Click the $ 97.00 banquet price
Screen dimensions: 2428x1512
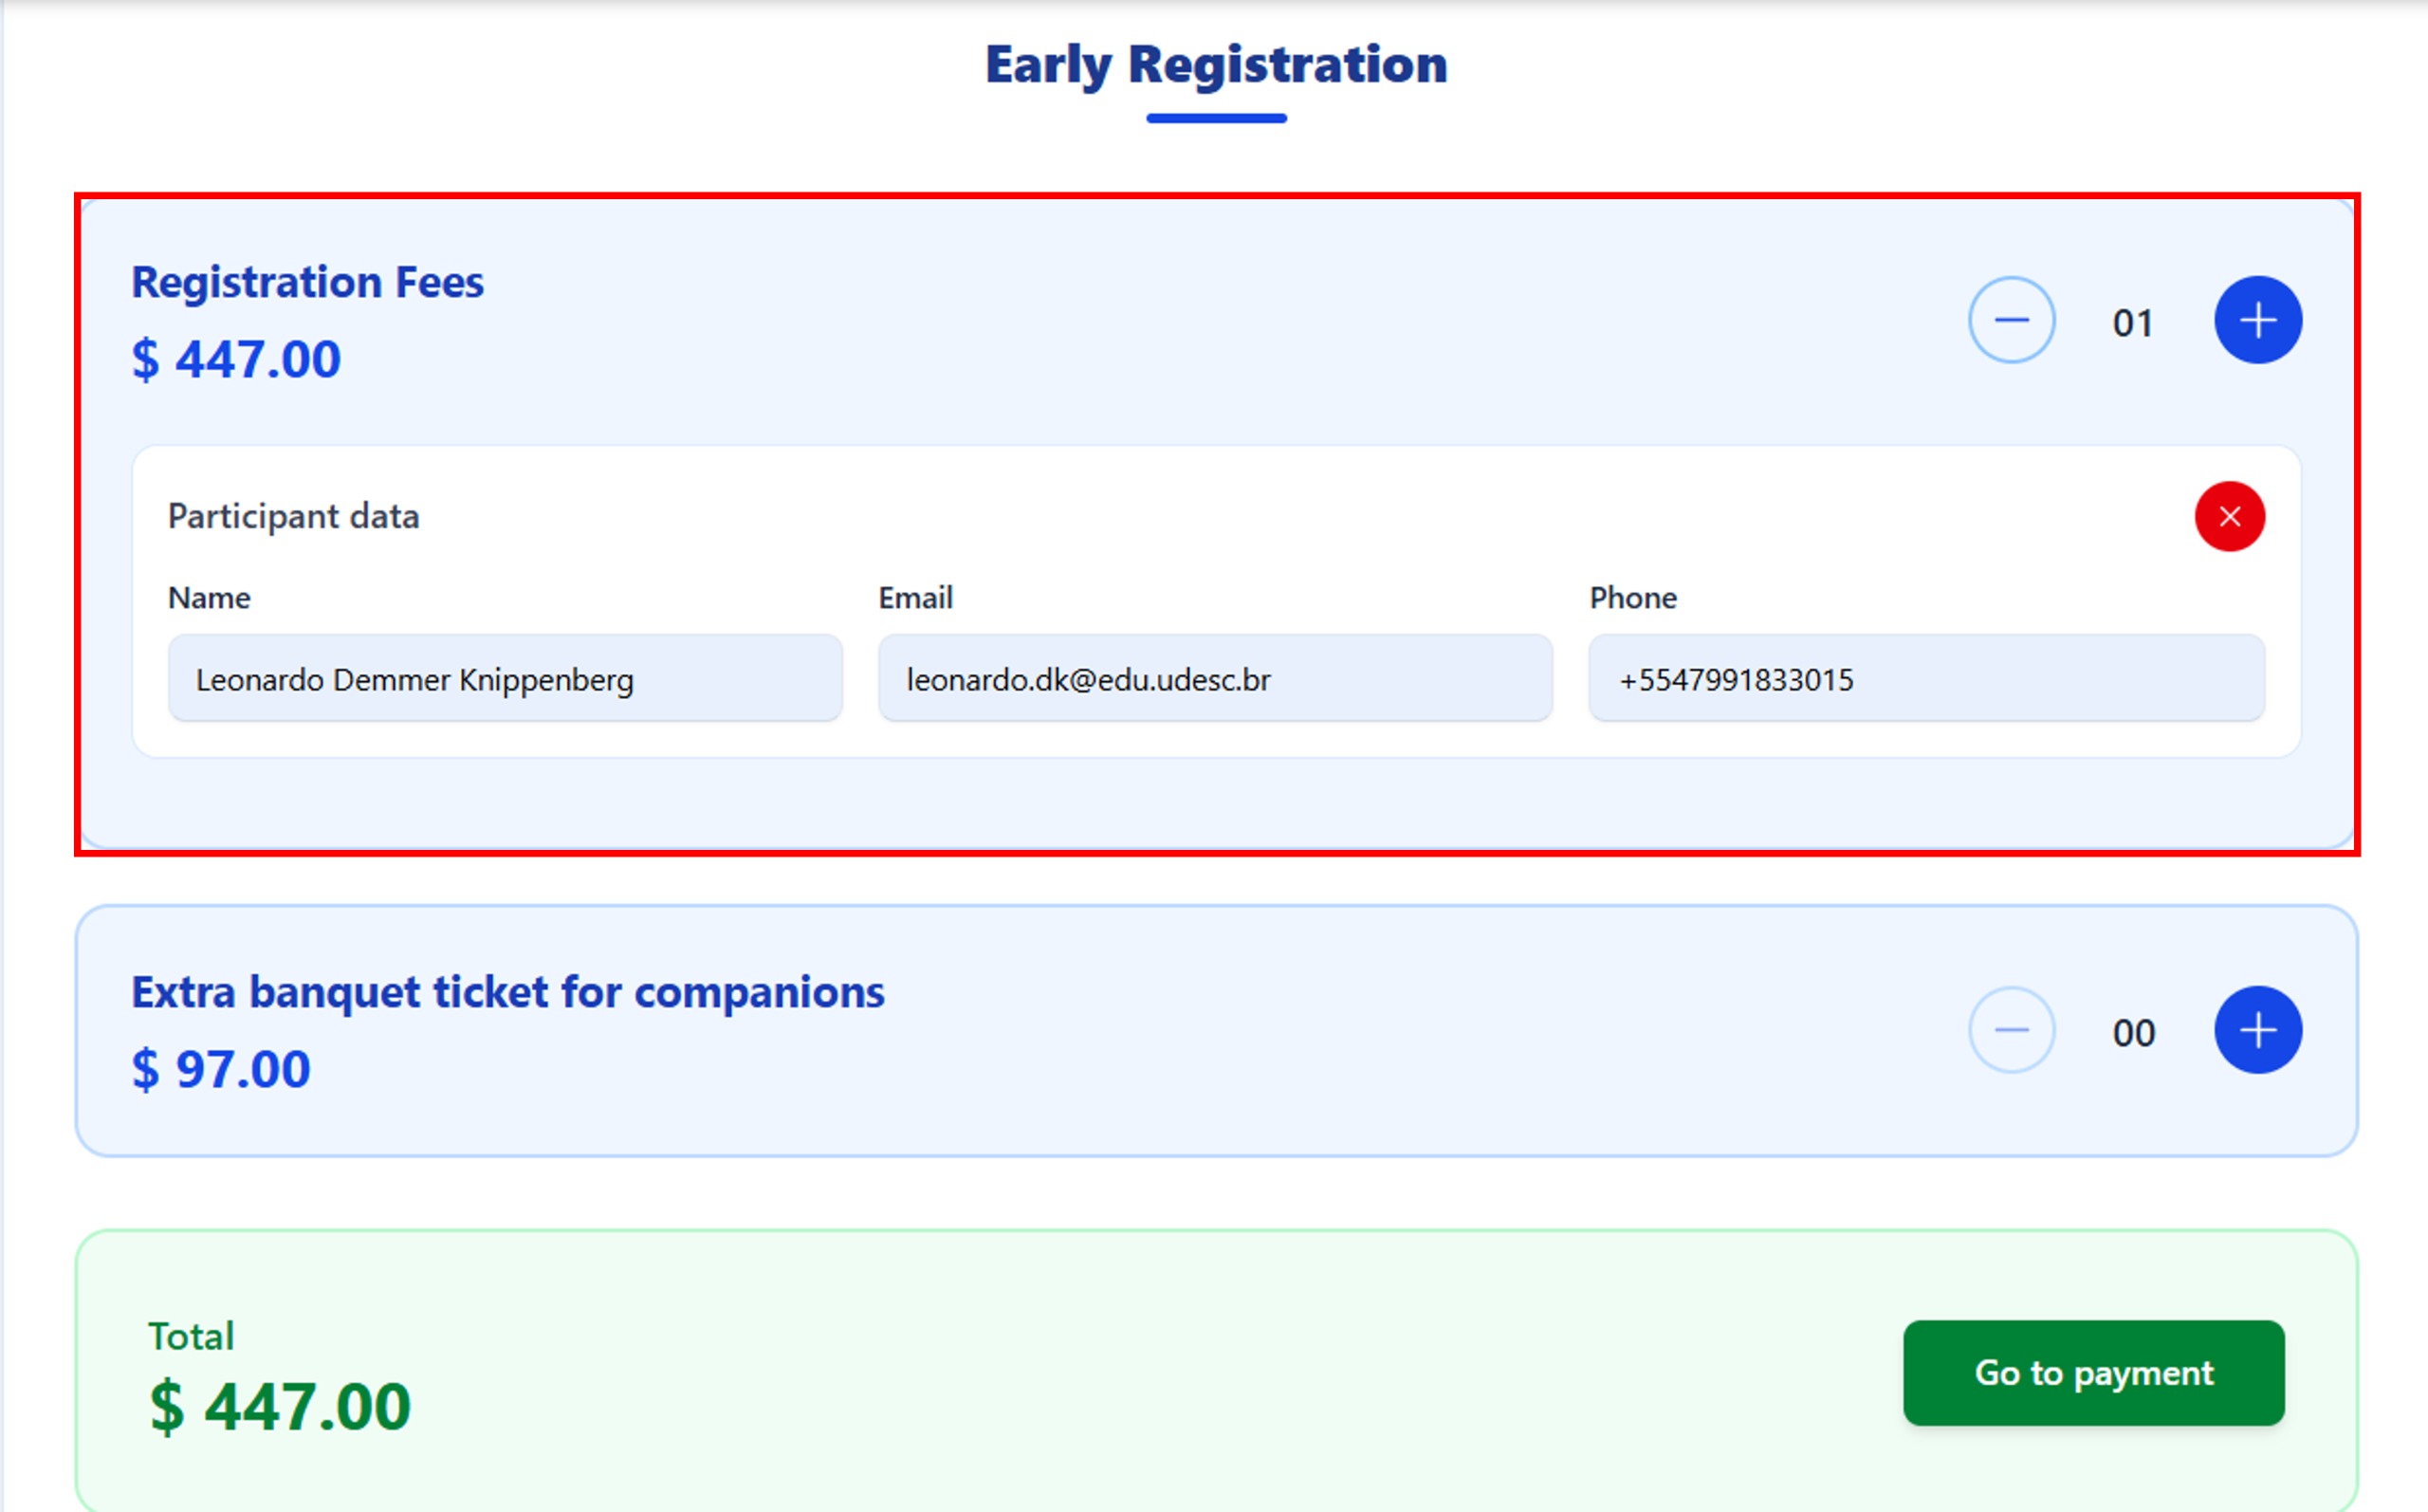click(x=222, y=1070)
